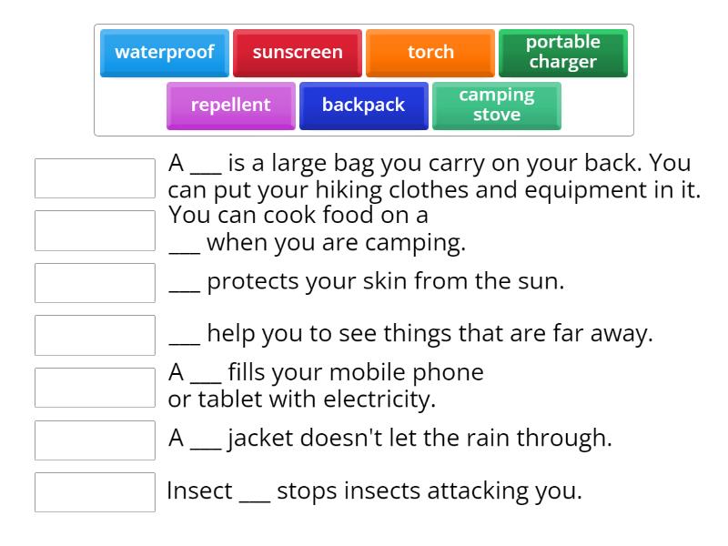Click the orange 'torch' word tile
The height and width of the screenshot is (546, 728).
(x=430, y=52)
